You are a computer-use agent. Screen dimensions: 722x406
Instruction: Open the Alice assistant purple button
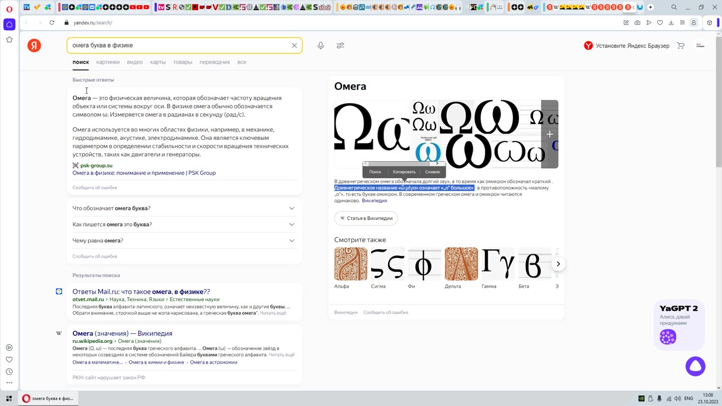pos(695,367)
